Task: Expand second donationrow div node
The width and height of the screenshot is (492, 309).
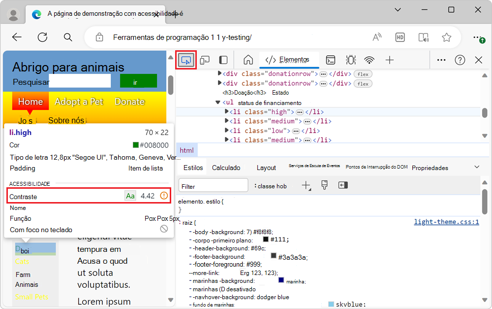Action: 219,83
